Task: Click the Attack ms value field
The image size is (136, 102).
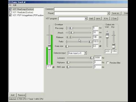Action: pyautogui.click(x=95, y=33)
